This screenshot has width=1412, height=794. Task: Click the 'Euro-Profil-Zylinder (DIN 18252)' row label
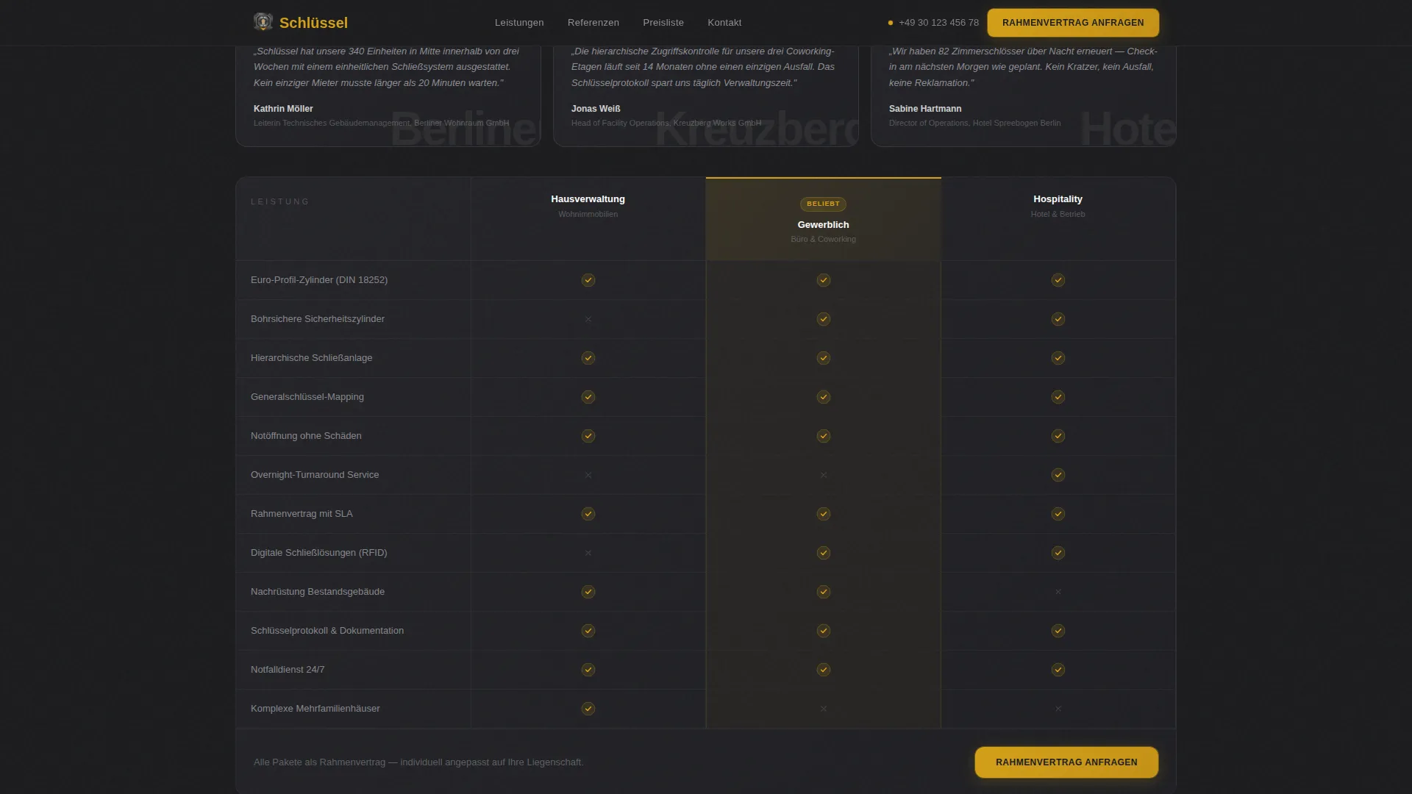319,280
